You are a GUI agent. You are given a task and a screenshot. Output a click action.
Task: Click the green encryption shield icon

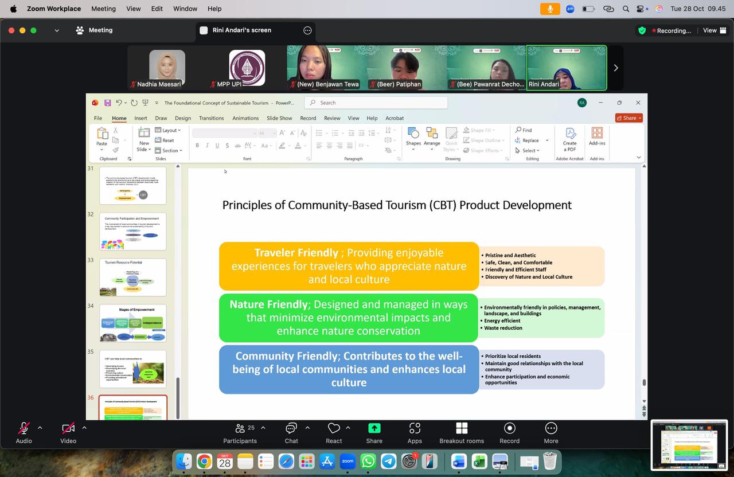pos(642,30)
